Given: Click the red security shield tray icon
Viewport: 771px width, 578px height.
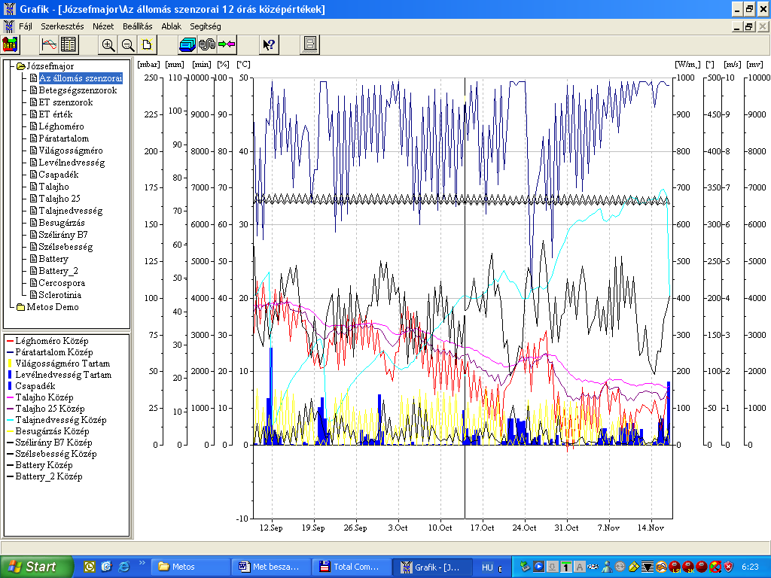Looking at the screenshot, I should (728, 567).
